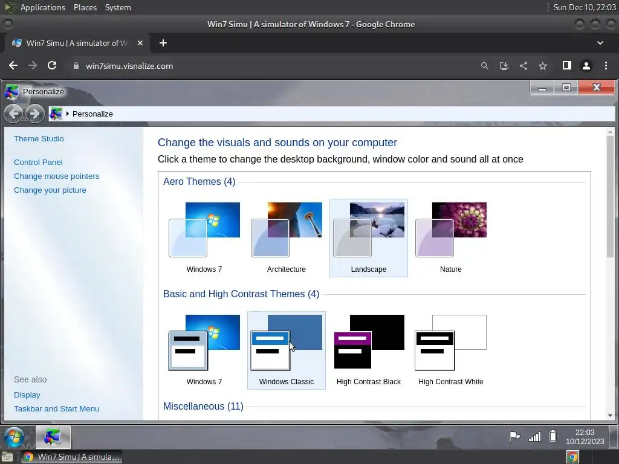Choose the Landscape theme
619x464 pixels.
[368, 238]
